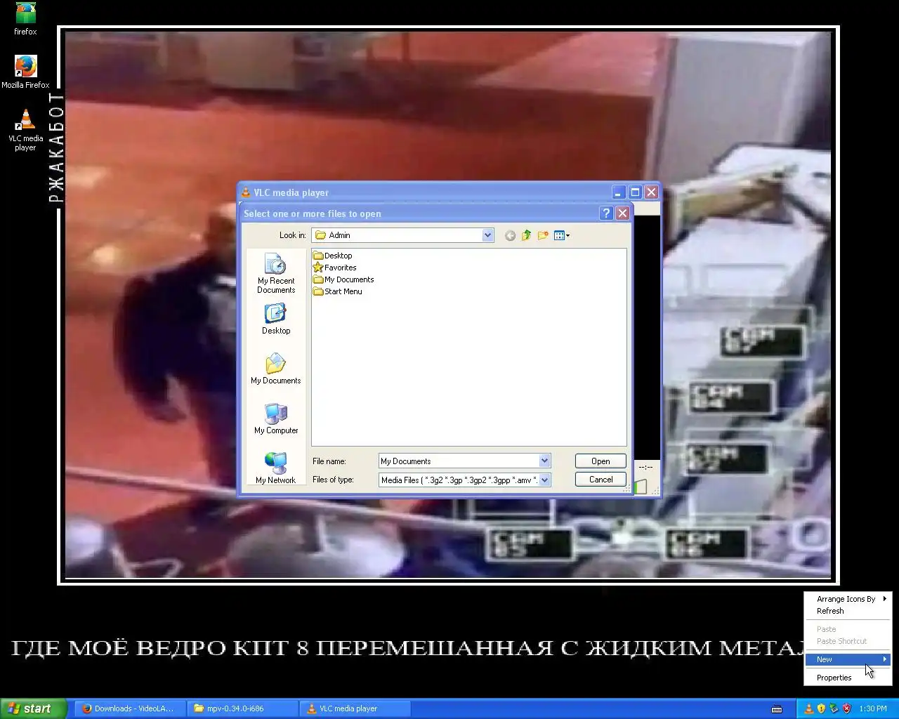Go to Desktop in the places bar
This screenshot has height=719, width=899.
276,319
